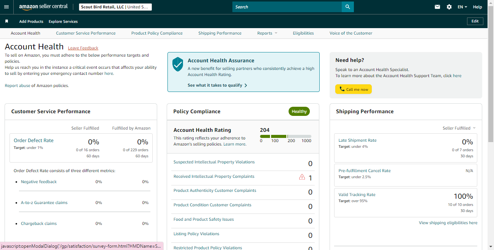
Task: Focus the Search input field
Action: click(287, 7)
